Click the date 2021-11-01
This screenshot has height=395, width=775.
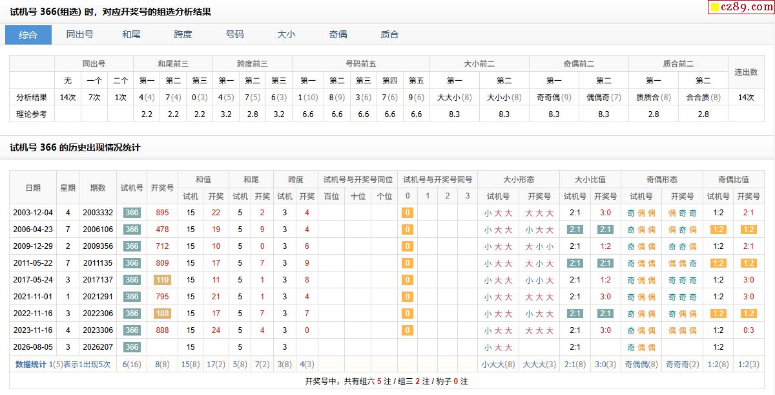click(33, 297)
